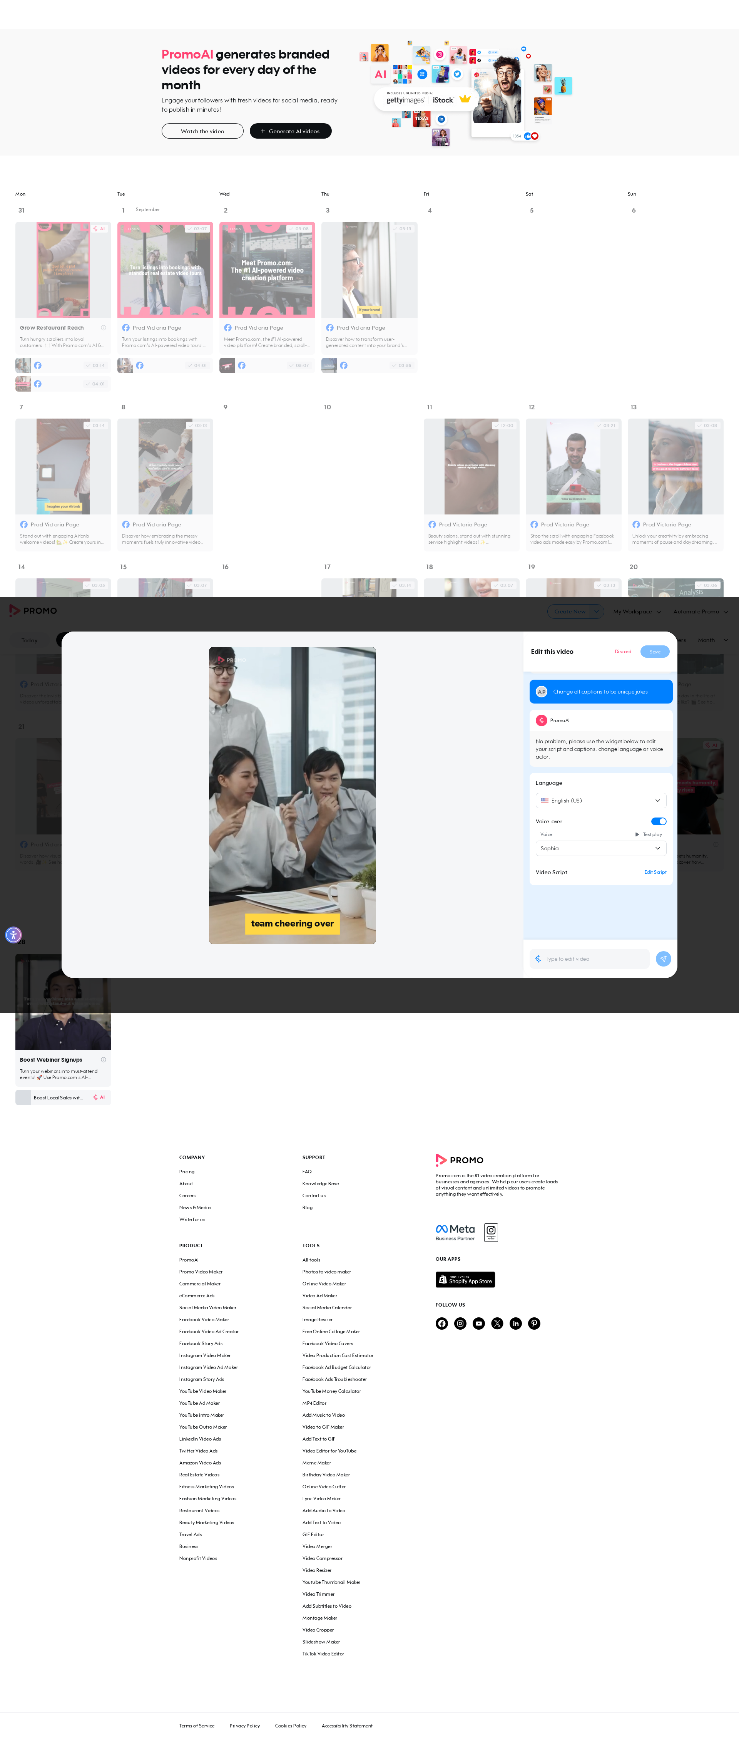Click the Watch the video button
Viewport: 739px width, 1739px height.
point(202,131)
